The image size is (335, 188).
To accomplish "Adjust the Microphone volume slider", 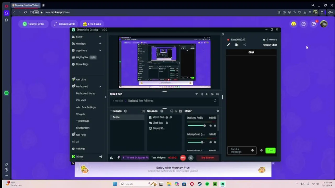I will [196, 142].
